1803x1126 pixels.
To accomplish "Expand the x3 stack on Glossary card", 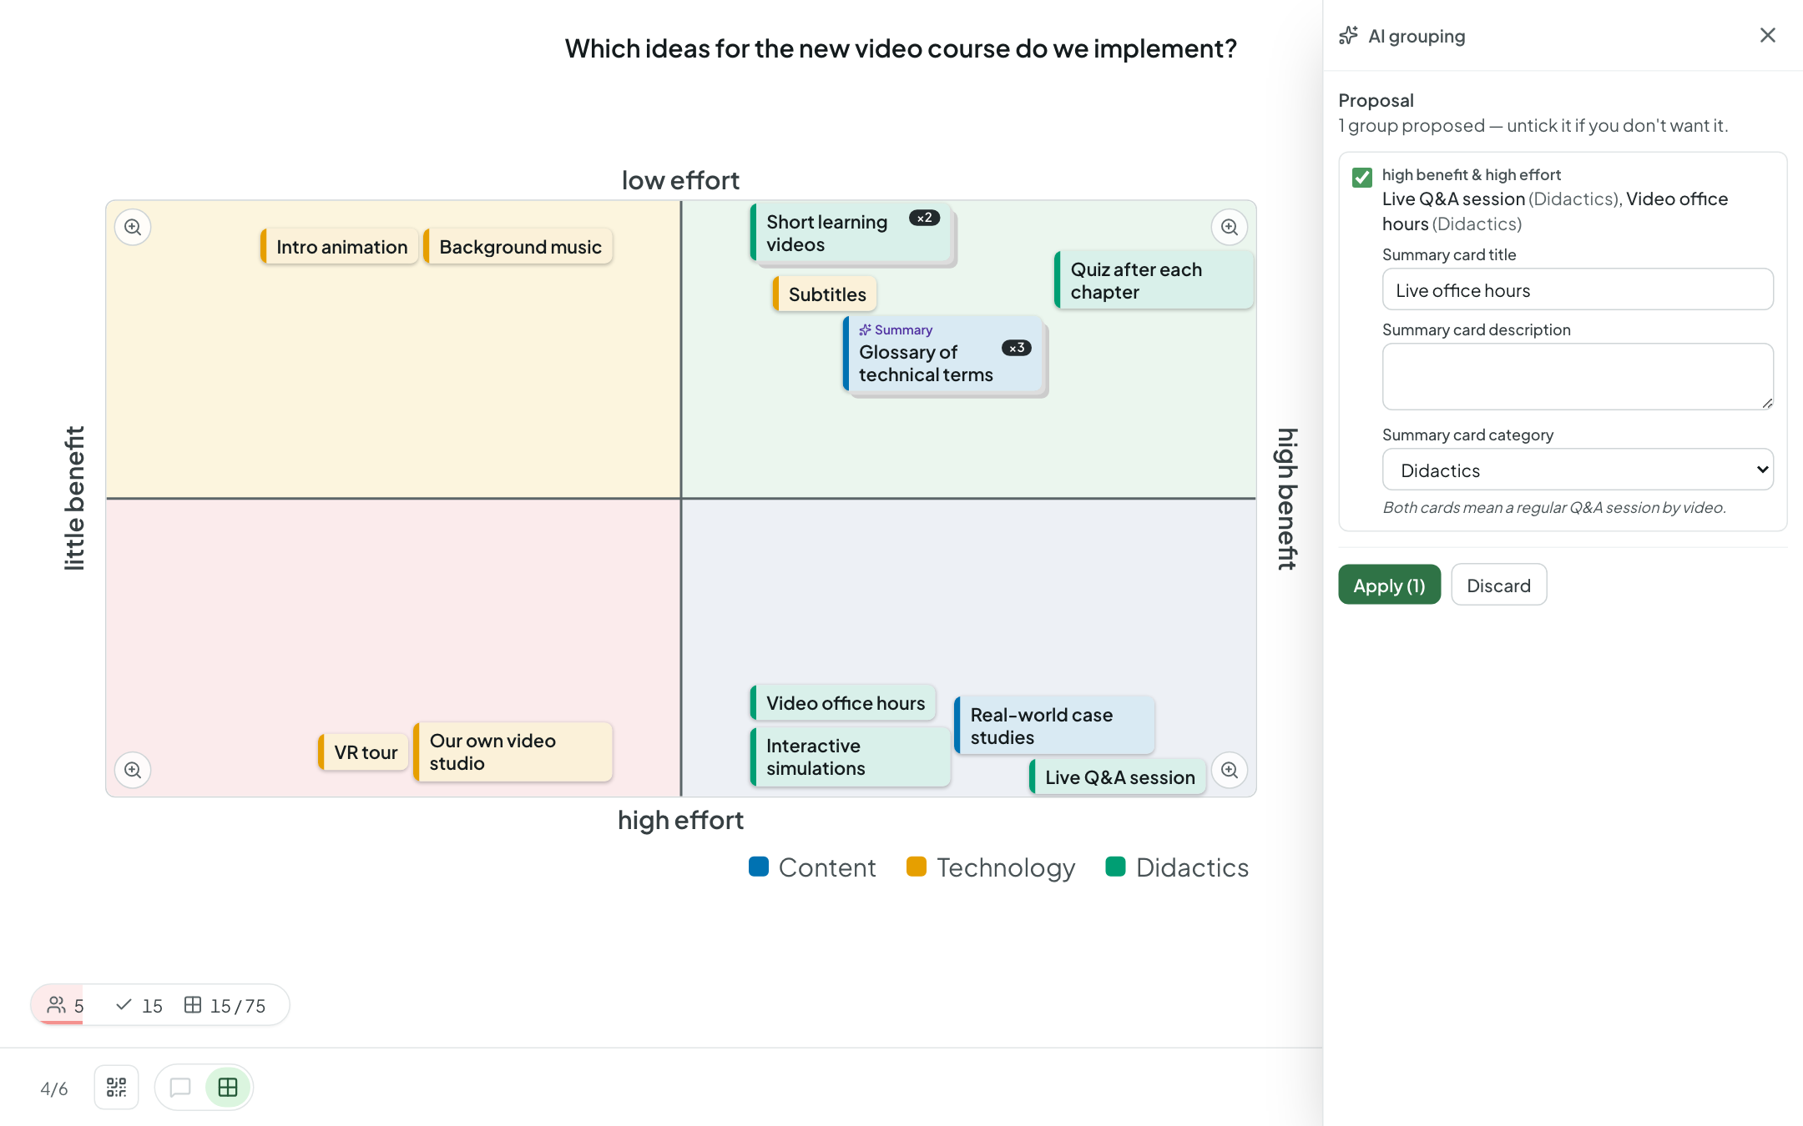I will (1017, 348).
